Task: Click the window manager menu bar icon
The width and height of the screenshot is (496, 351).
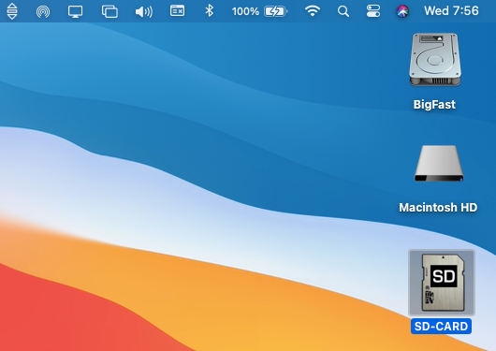Action: coord(177,10)
